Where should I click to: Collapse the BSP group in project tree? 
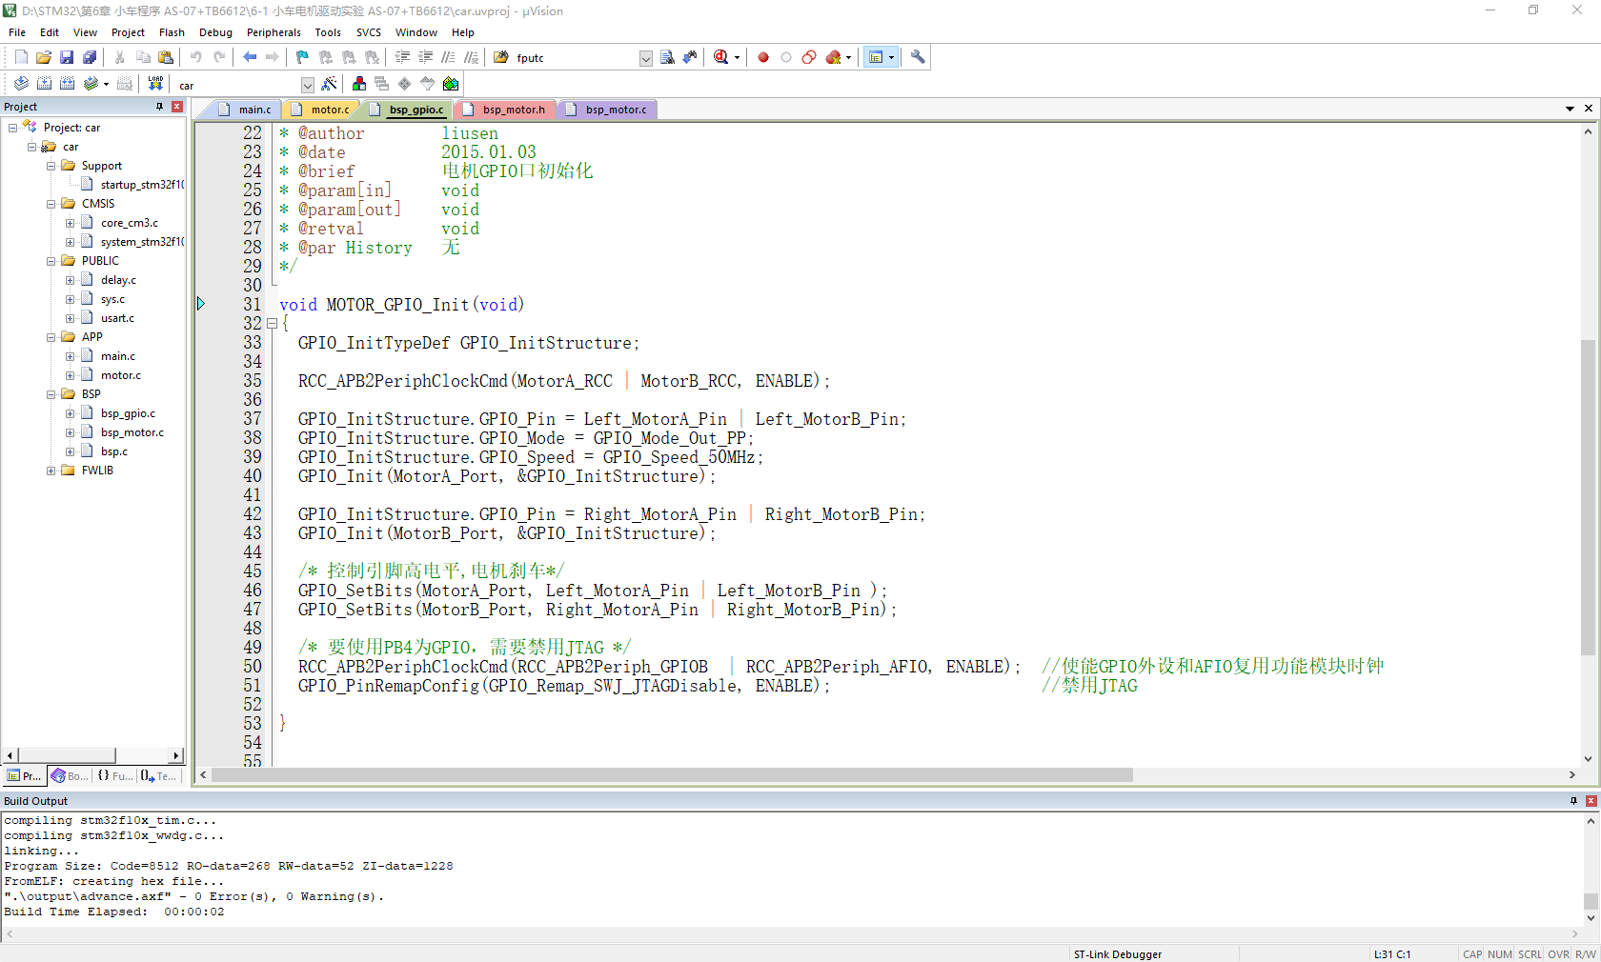coord(51,394)
